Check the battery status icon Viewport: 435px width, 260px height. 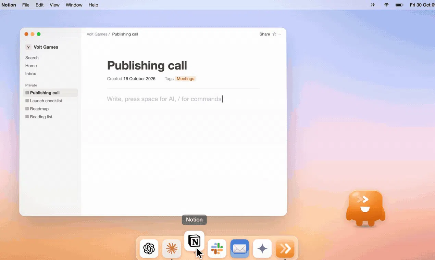point(399,5)
